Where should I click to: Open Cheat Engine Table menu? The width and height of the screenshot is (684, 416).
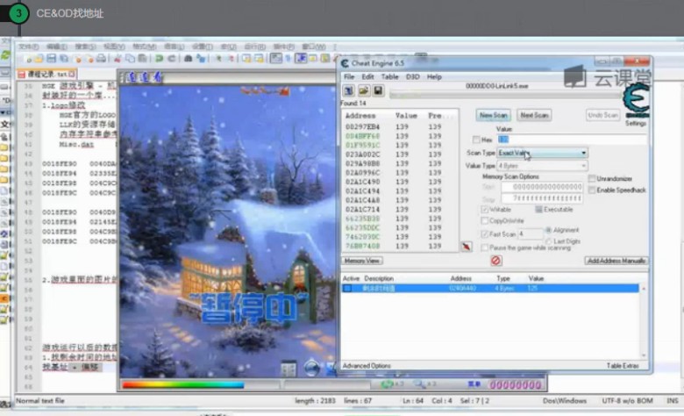[x=389, y=77]
